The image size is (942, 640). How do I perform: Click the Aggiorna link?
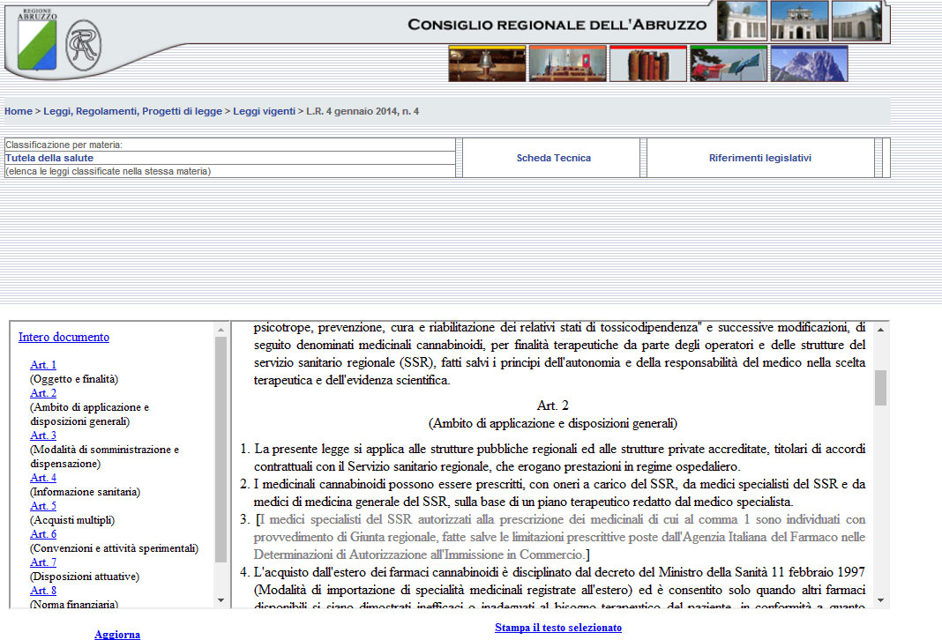point(117,634)
